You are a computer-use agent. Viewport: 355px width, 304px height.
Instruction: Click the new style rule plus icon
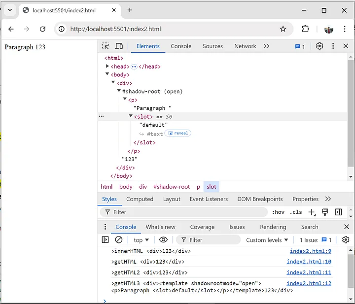point(312,212)
